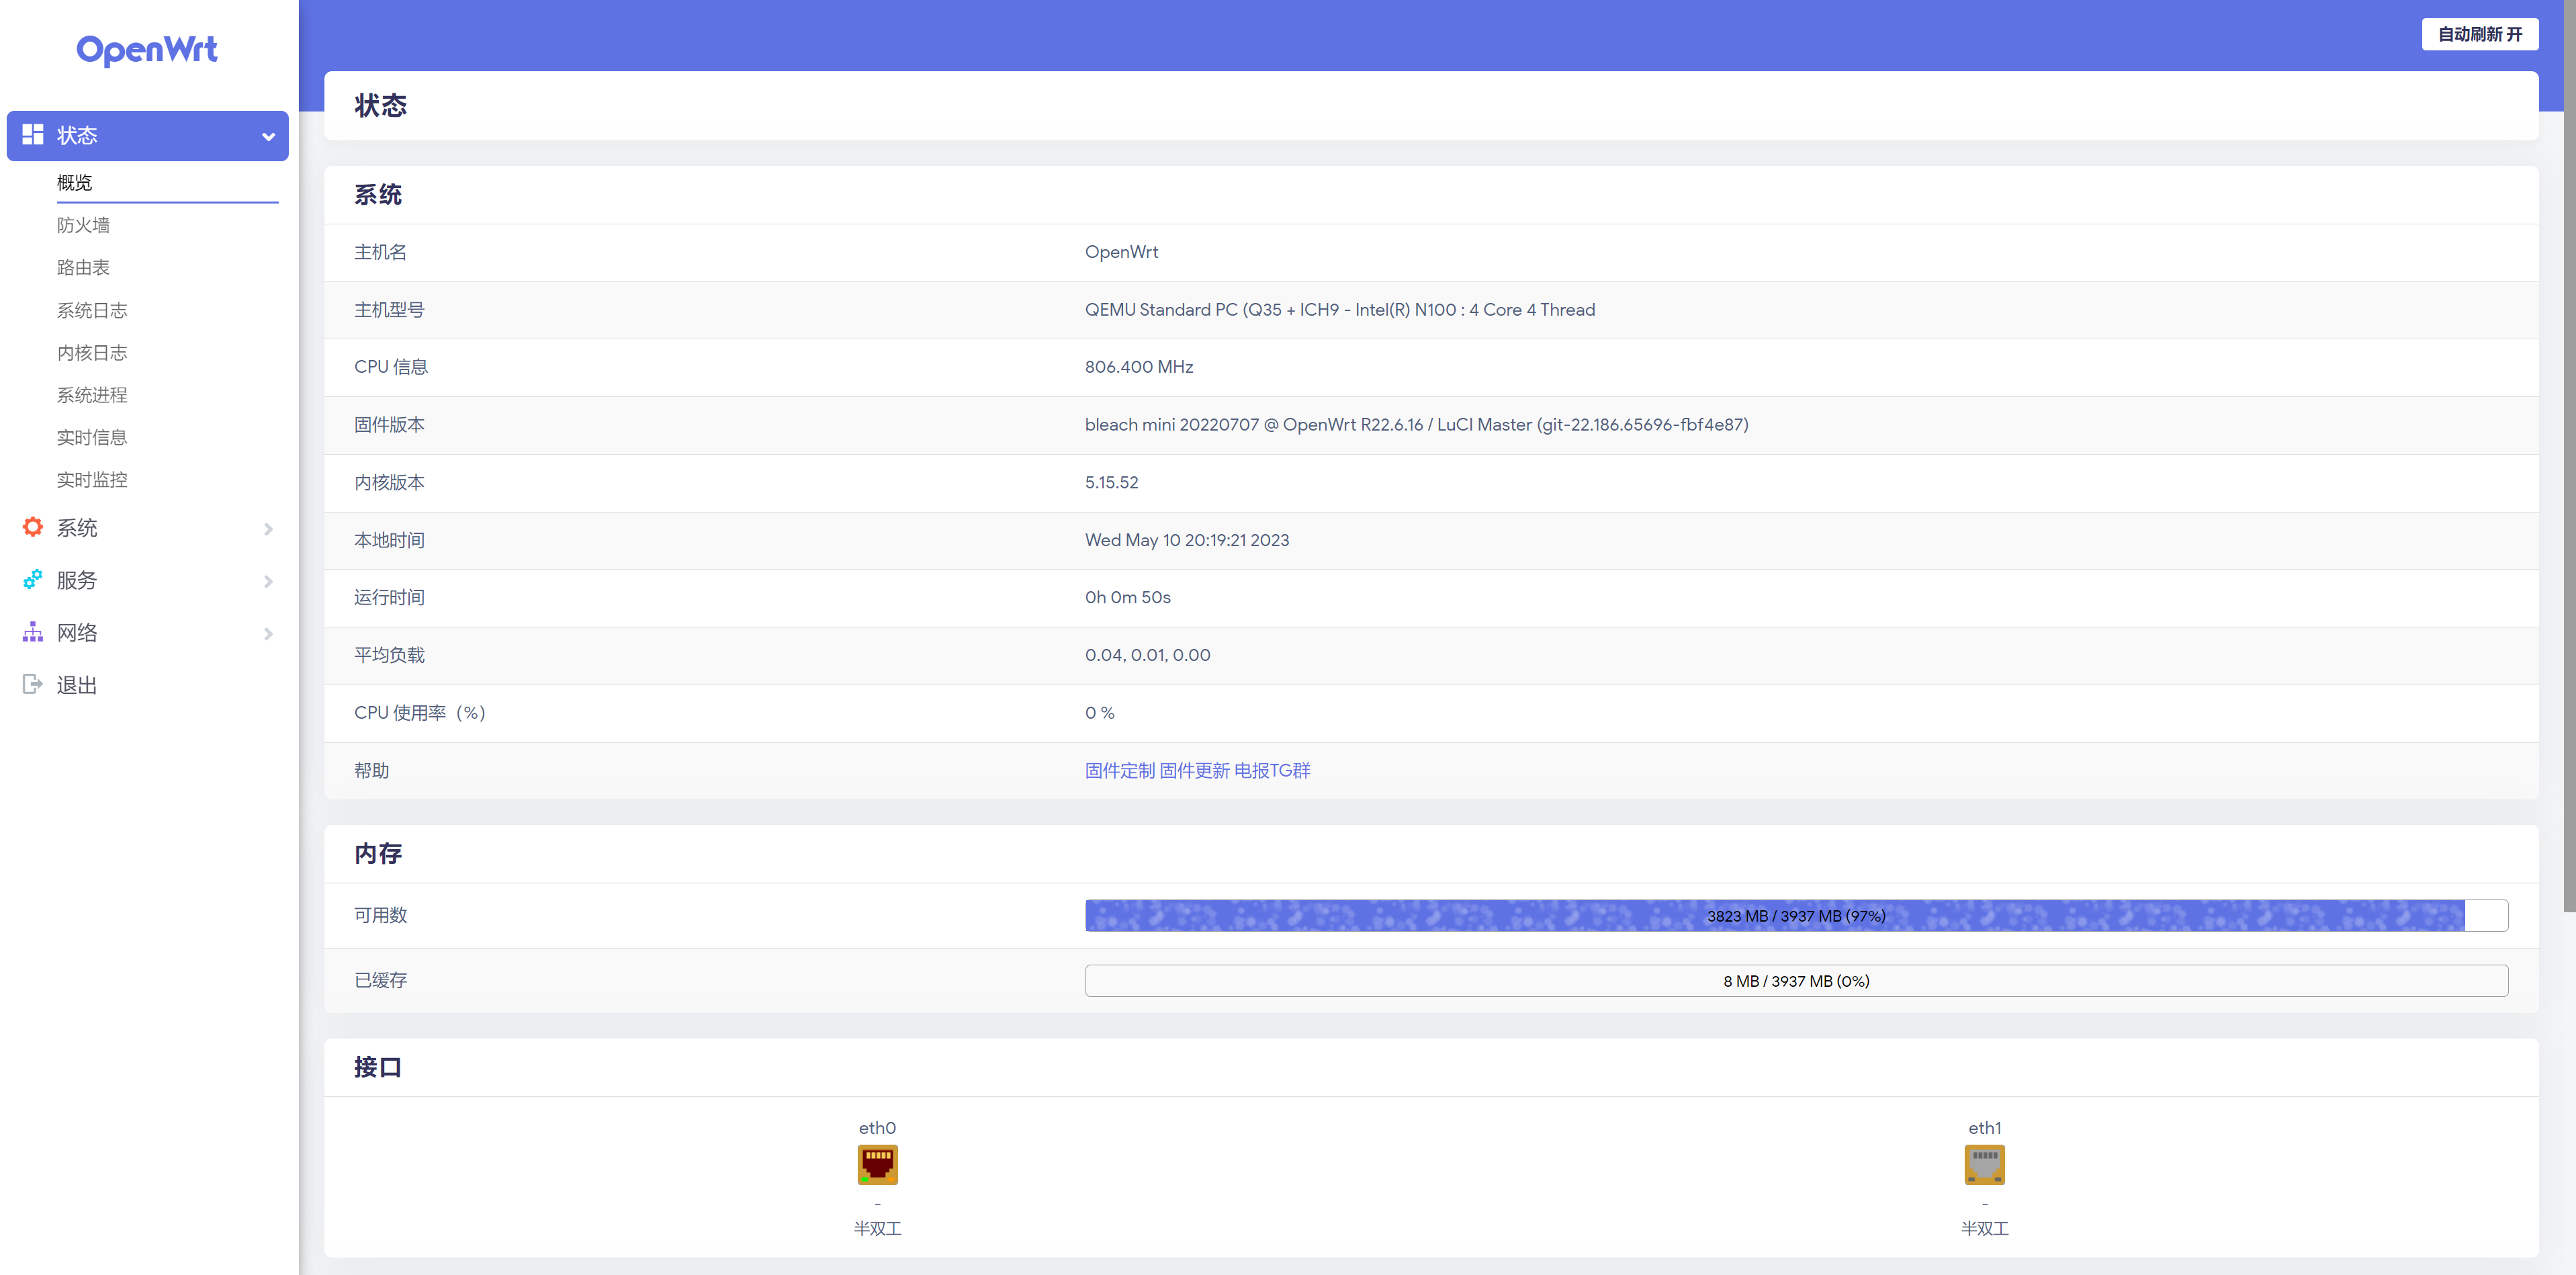The width and height of the screenshot is (2576, 1275).
Task: Open the 系统日志 submenu item
Action: [92, 310]
